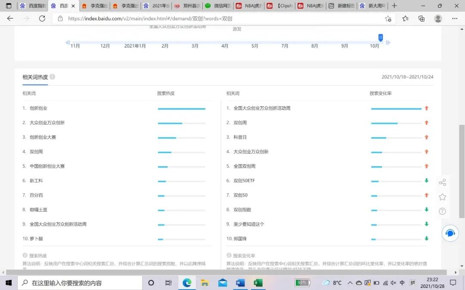Open the Collections icon in toolbar

422,19
